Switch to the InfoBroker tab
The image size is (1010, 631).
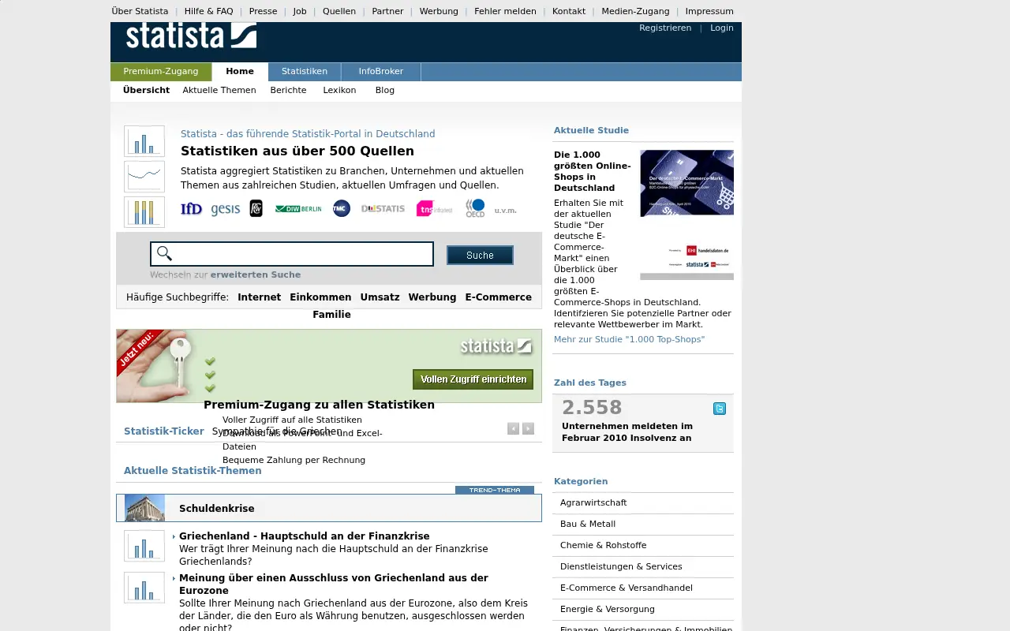tap(381, 72)
